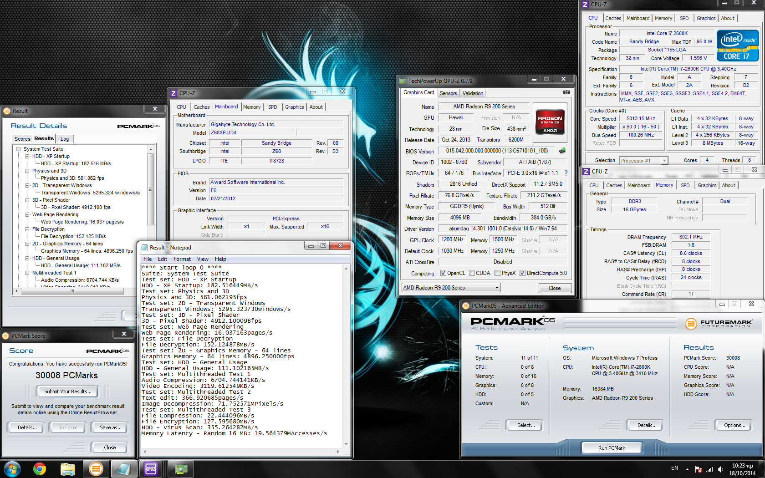The image size is (765, 478).
Task: Show hidden tray icons arrow
Action: pos(687,469)
